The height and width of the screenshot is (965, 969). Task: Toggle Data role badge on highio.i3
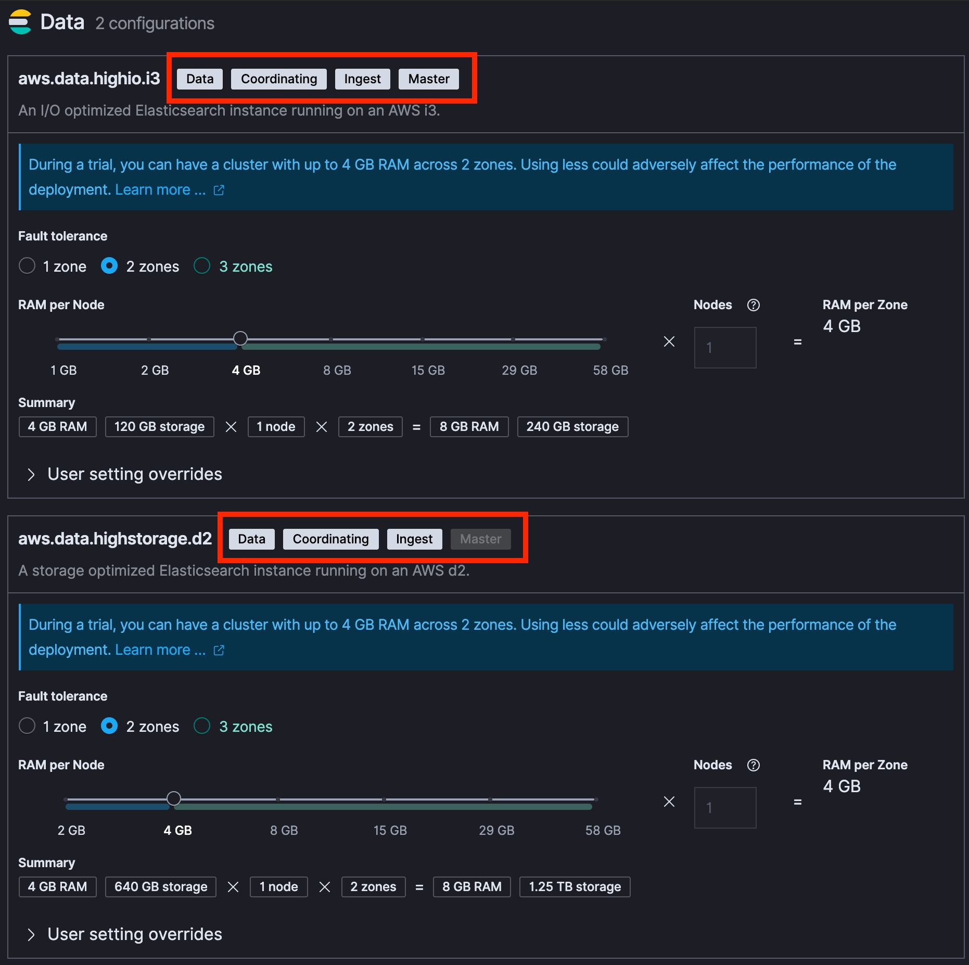[200, 79]
